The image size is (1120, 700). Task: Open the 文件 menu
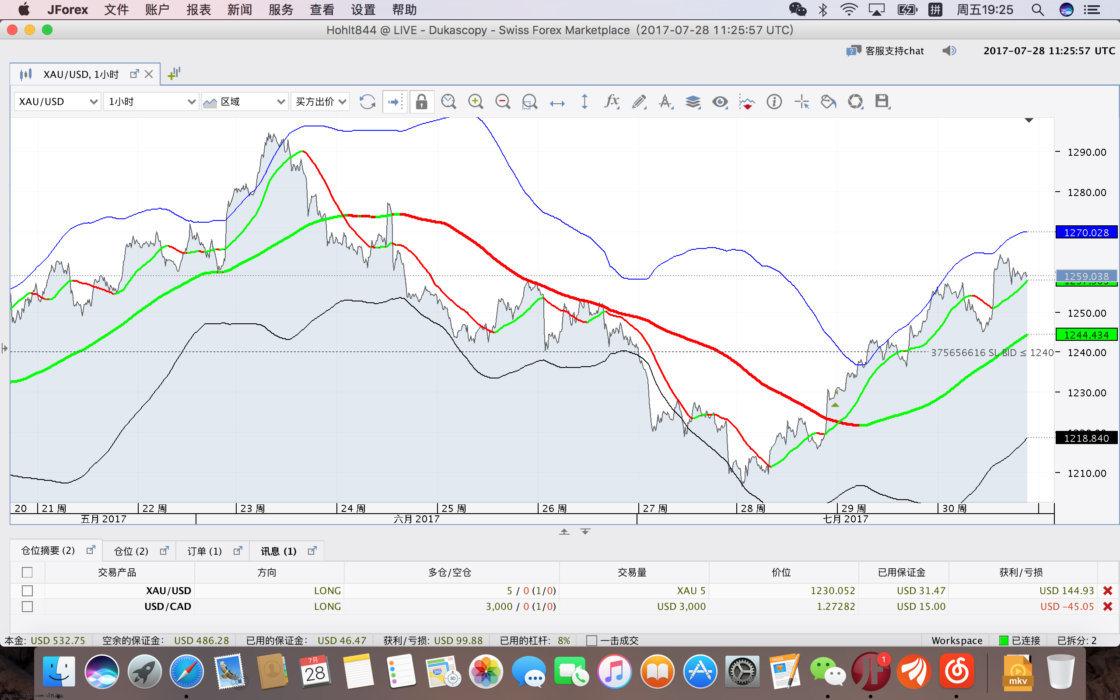point(116,10)
